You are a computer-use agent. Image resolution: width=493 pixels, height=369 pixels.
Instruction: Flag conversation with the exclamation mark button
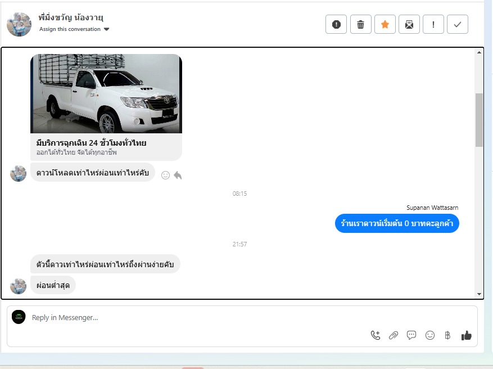click(433, 24)
